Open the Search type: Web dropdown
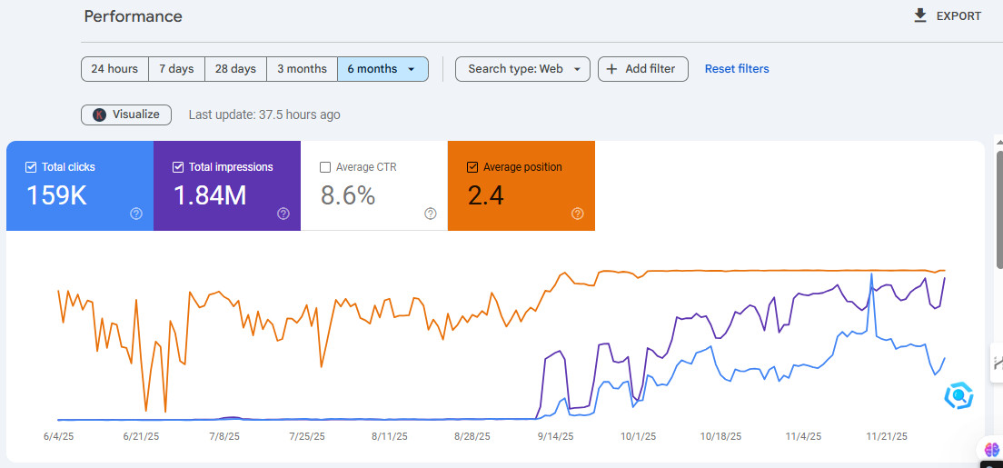Image resolution: width=1003 pixels, height=468 pixels. [522, 69]
